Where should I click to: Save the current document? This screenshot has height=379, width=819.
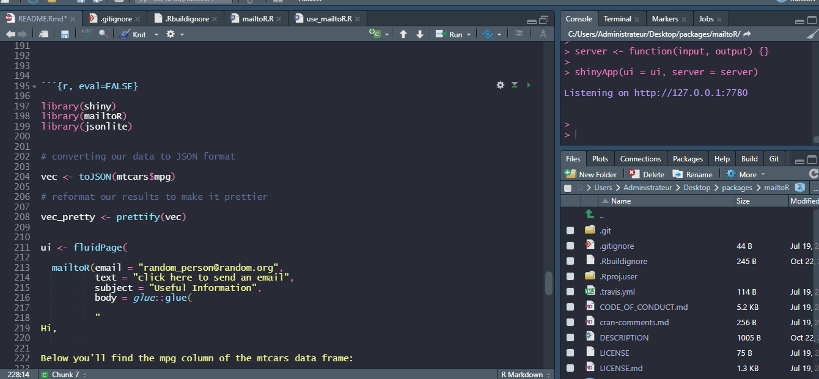pos(65,34)
